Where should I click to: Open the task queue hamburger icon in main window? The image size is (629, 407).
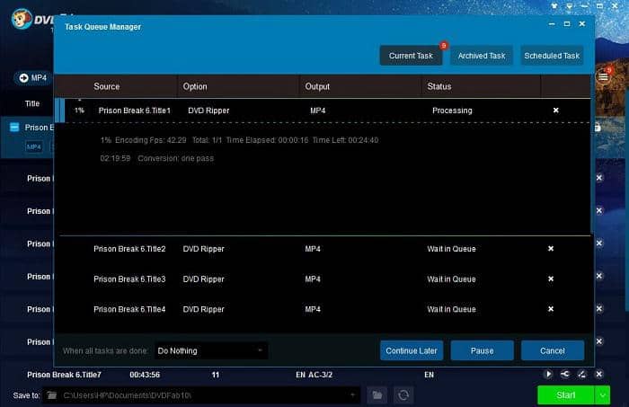(603, 76)
